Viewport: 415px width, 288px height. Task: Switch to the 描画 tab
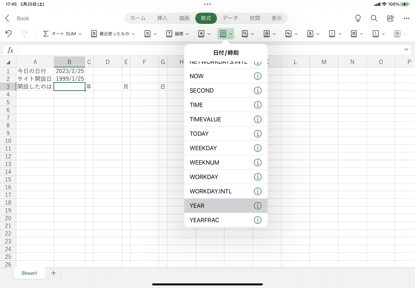point(184,18)
